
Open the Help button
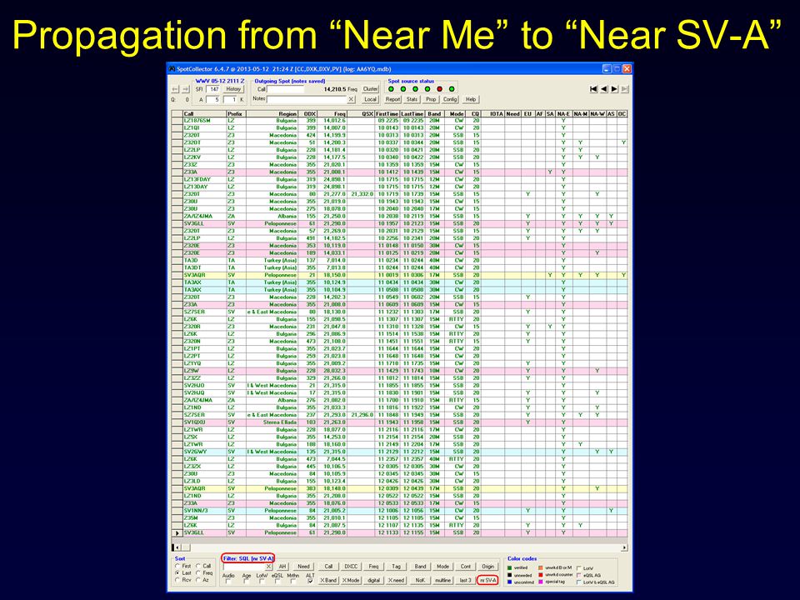pos(470,99)
